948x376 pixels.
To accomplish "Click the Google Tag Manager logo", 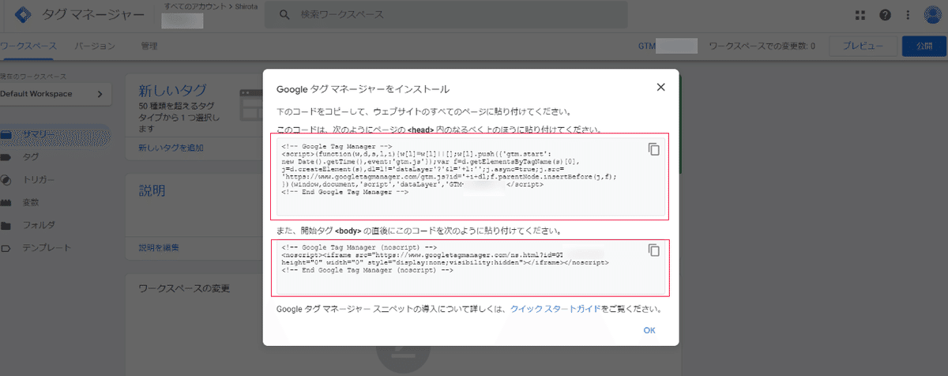I will click(24, 15).
